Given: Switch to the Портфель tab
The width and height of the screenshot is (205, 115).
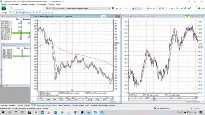Looking at the screenshot, I should [x=12, y=105].
